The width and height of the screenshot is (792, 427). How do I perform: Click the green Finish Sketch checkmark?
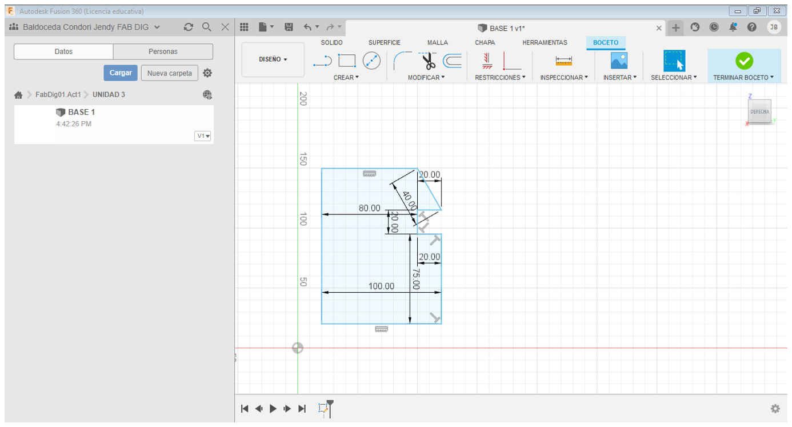tap(744, 61)
